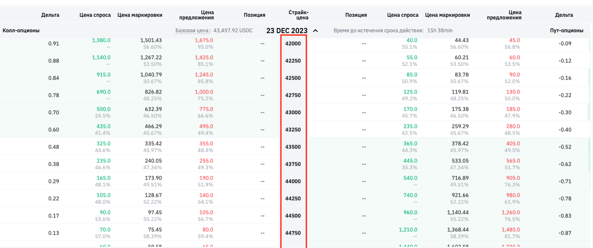
Task: Click call ask price 495.0
Action: tap(206, 126)
